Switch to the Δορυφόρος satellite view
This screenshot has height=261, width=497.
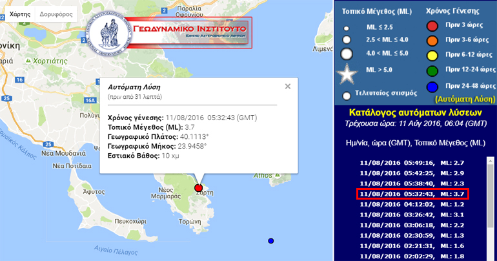56,14
